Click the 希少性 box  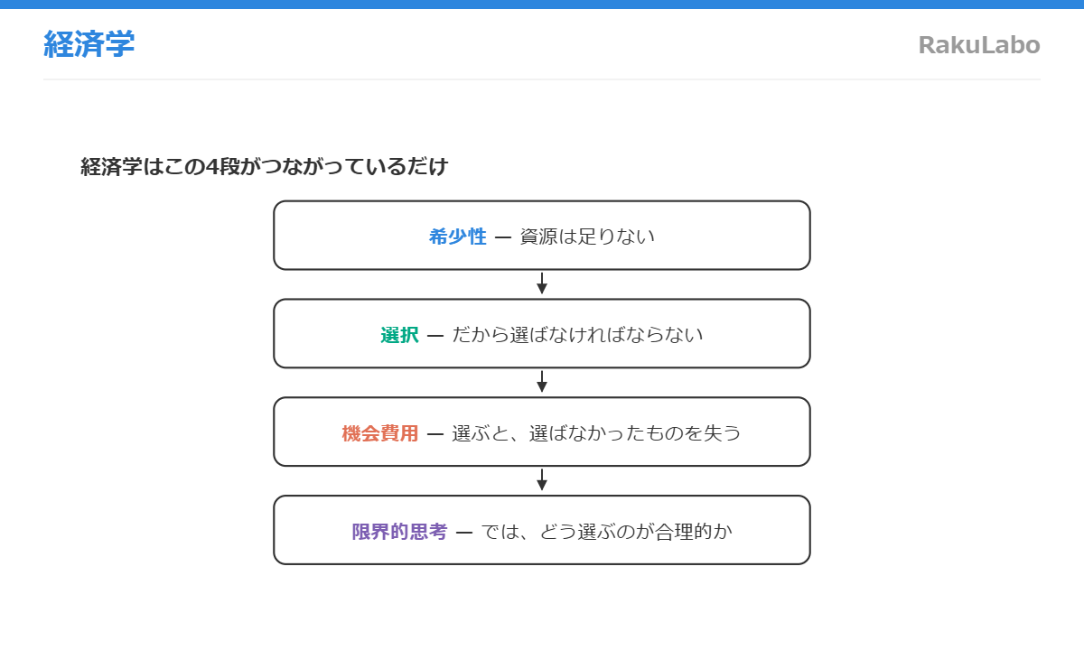(x=542, y=236)
